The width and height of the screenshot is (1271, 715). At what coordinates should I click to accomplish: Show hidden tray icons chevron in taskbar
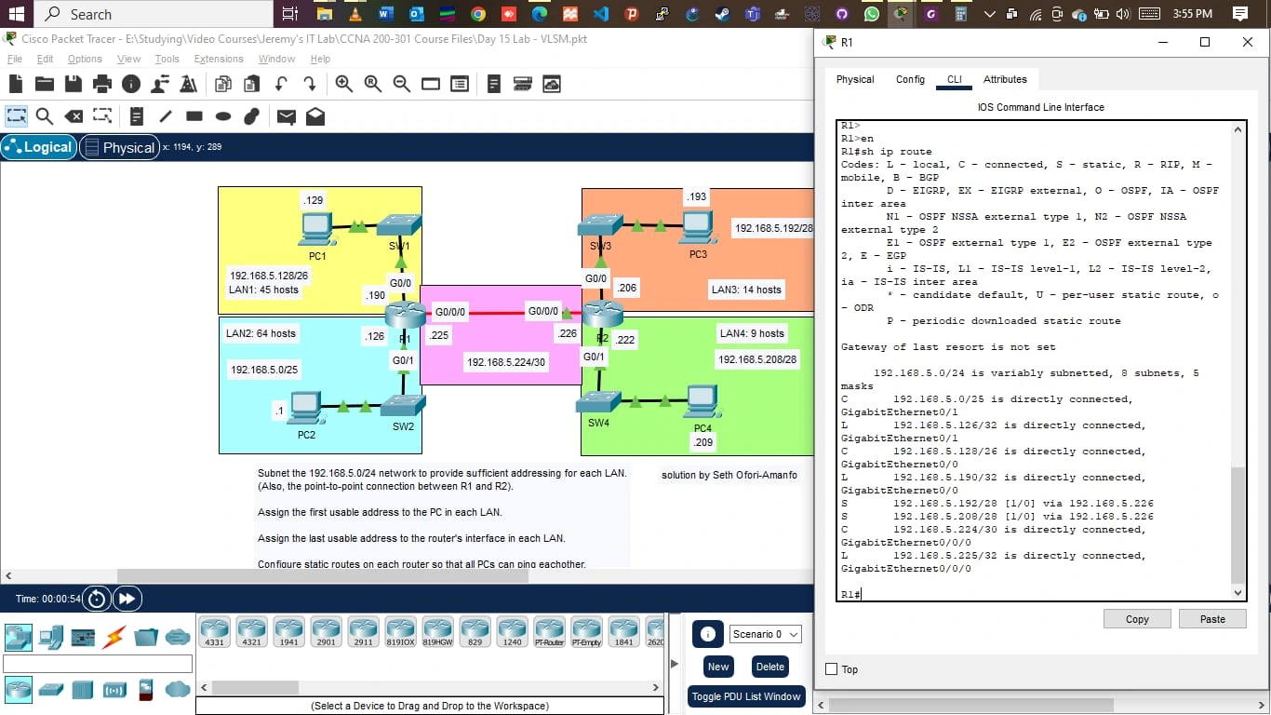(x=989, y=14)
